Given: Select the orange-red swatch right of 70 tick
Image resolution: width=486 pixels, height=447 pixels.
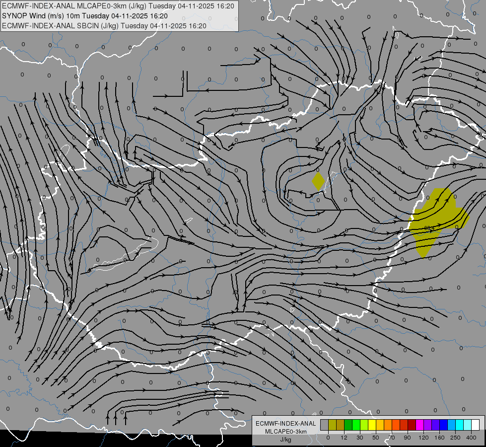Looking at the screenshot, I should click(396, 425).
